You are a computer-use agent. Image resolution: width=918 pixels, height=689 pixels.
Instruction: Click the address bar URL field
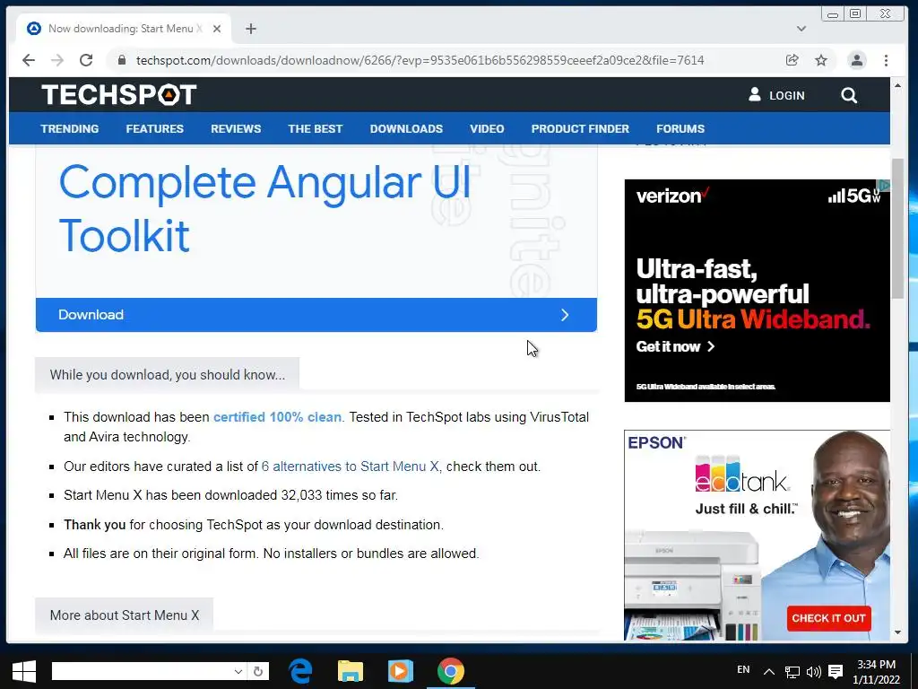click(420, 60)
